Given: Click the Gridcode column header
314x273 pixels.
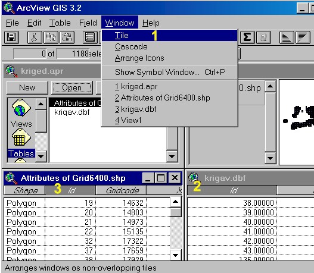Looking at the screenshot, I should [121, 190].
